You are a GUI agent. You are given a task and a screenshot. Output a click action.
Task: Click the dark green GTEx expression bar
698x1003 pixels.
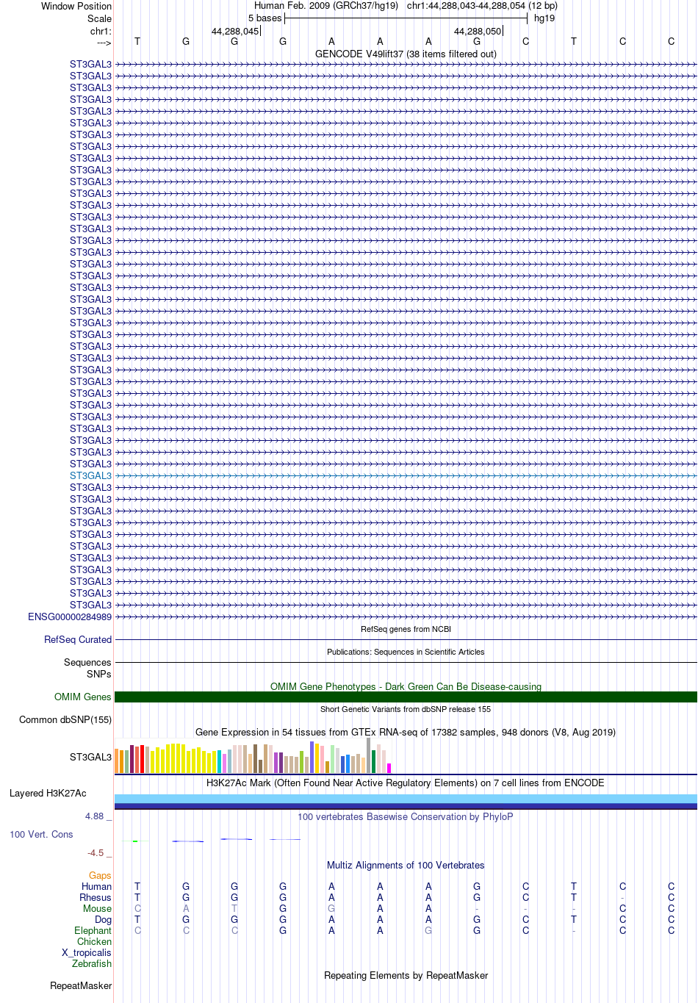coord(374,761)
